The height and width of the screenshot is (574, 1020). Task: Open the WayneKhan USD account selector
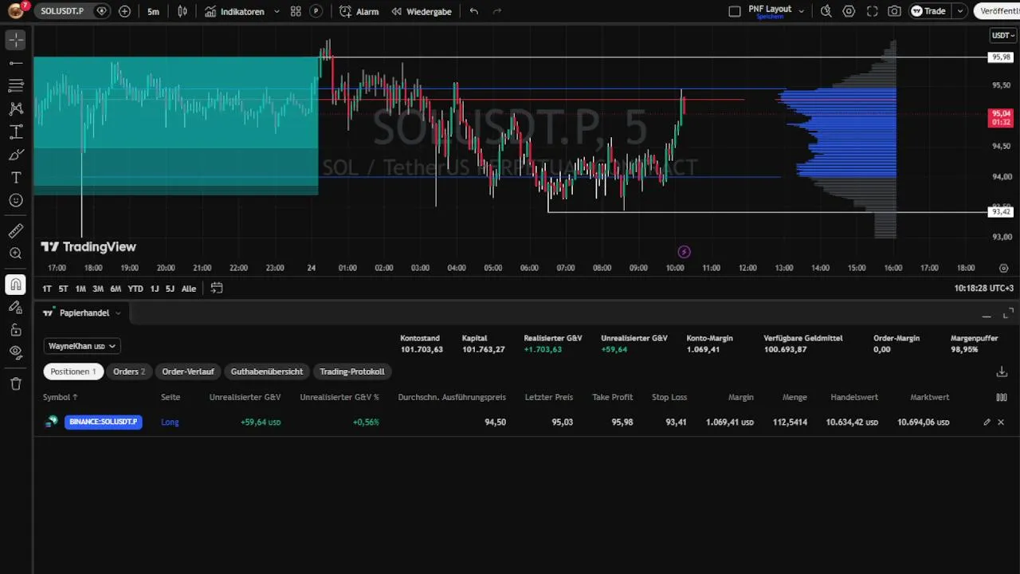(82, 346)
